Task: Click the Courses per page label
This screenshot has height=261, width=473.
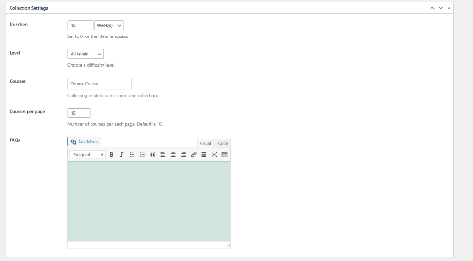Action: (x=27, y=112)
